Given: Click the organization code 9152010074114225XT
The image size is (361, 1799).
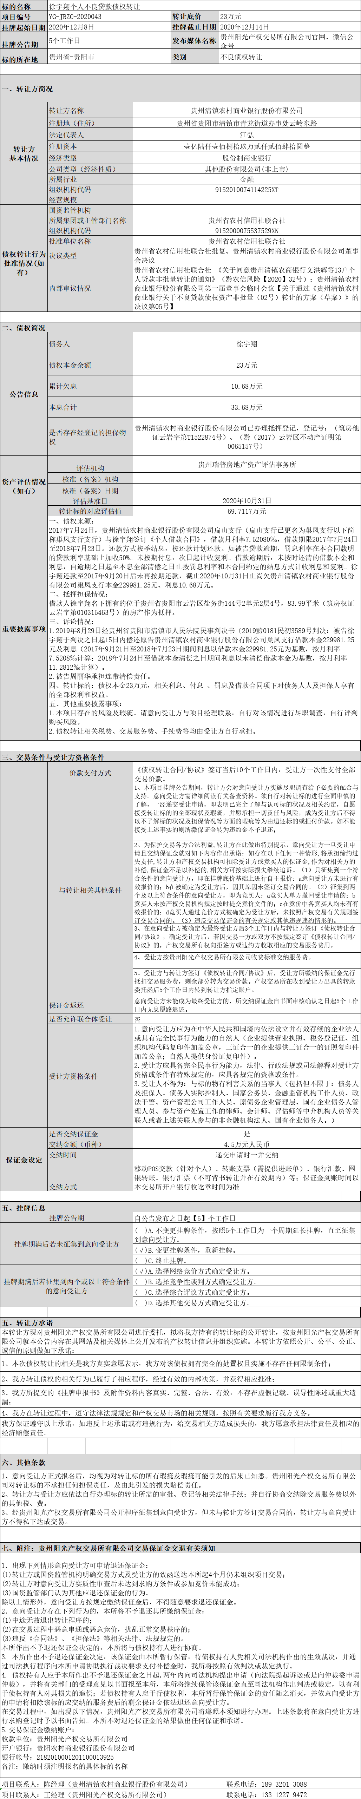Looking at the screenshot, I should tap(247, 189).
